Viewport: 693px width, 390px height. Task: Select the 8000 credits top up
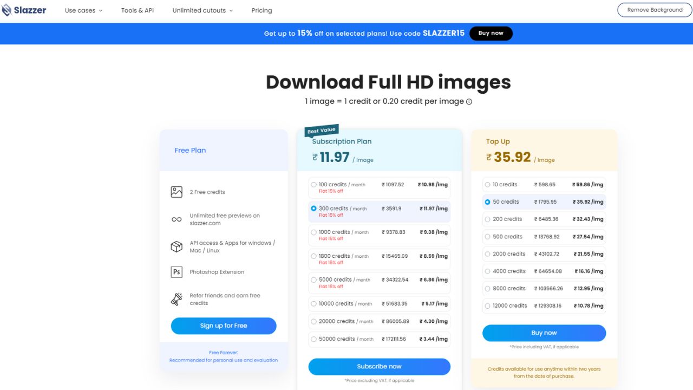click(x=544, y=288)
